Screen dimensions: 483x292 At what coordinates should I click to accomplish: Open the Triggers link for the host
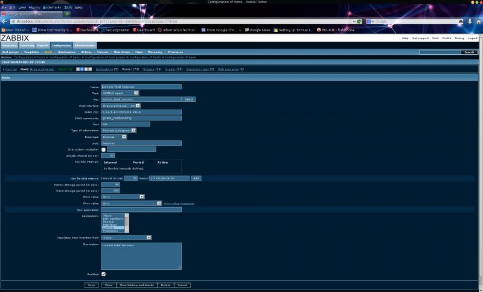click(149, 69)
